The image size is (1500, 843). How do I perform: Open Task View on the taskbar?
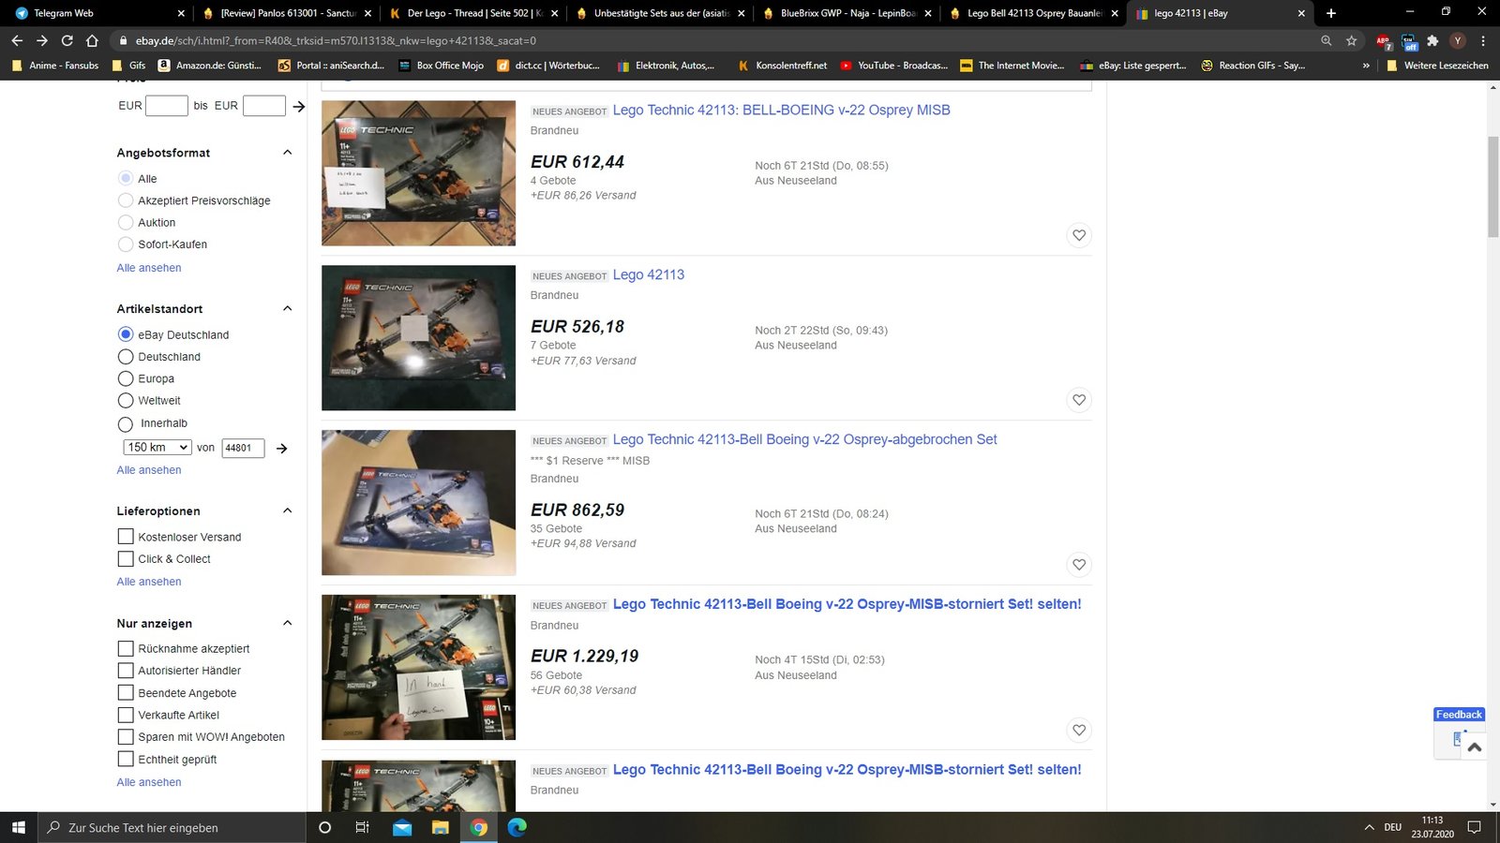click(363, 827)
